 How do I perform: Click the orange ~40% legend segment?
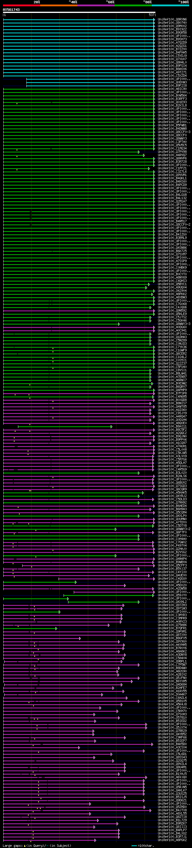pyautogui.click(x=59, y=6)
